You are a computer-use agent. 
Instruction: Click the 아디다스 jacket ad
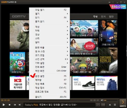tap(106, 83)
